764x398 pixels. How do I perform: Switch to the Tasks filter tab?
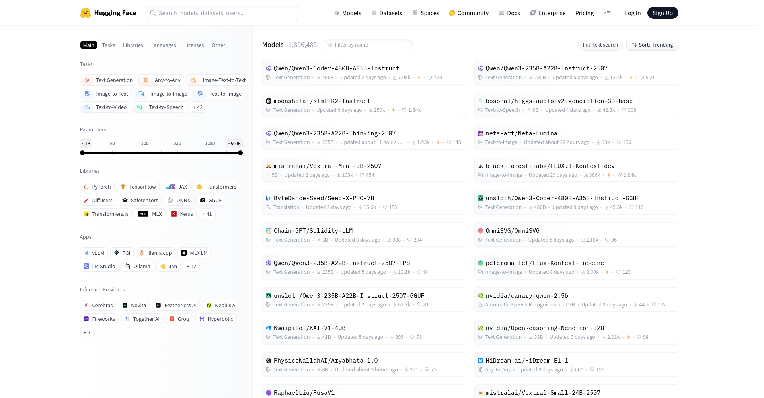[x=109, y=45]
